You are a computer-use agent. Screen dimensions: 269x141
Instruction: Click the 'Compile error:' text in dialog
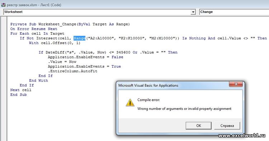point(148,100)
